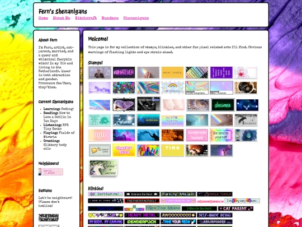
Task: Click the holographic foil stamp
Action: (x=148, y=87)
